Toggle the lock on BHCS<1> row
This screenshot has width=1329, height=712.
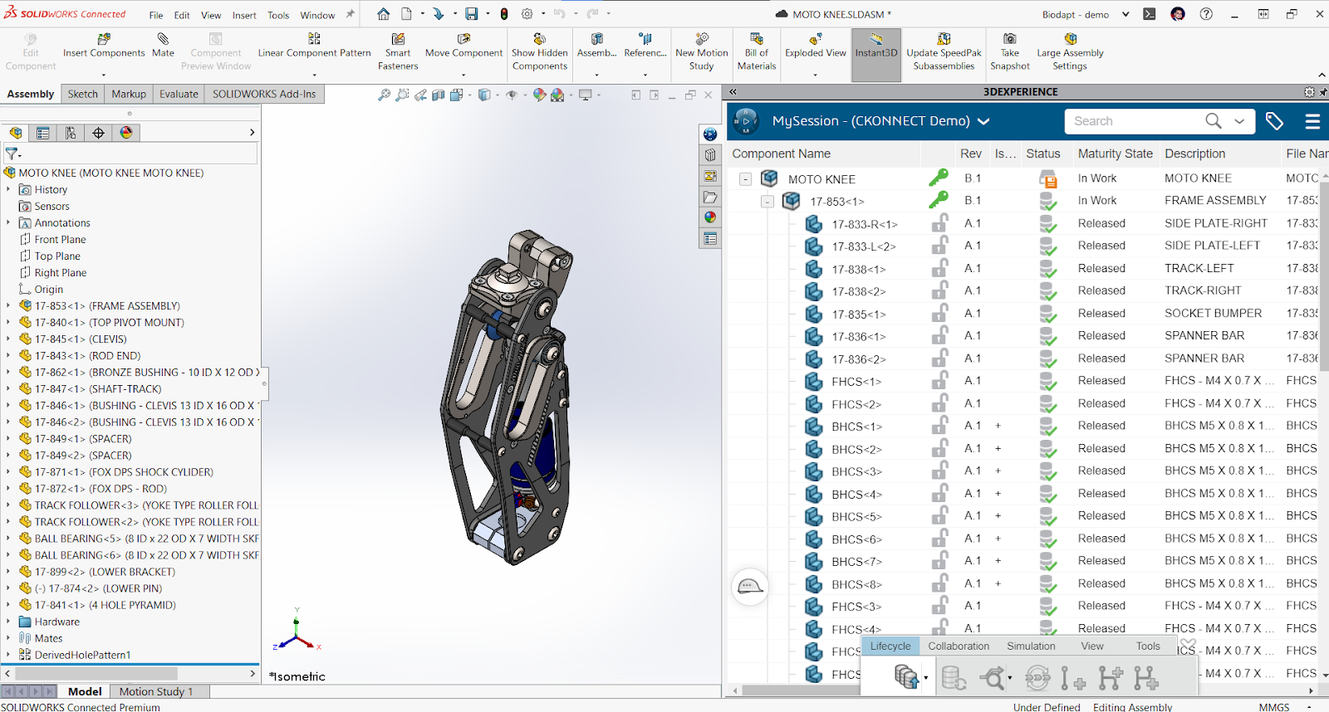click(939, 426)
